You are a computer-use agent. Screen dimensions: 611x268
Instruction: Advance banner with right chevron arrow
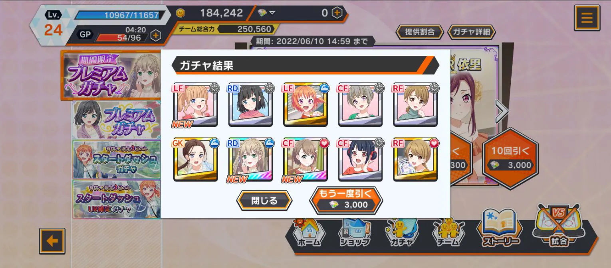tap(502, 111)
